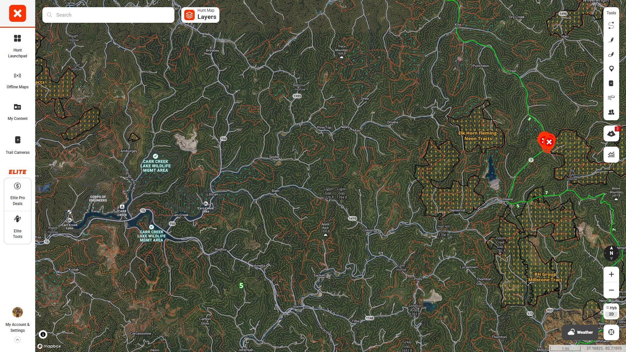Switch the Hyb basemap style

pos(611,308)
